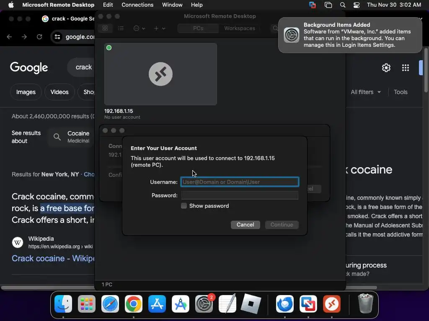Screen dimensions: 429x321
Task: Open Roblox from the Dock
Action: 251,304
